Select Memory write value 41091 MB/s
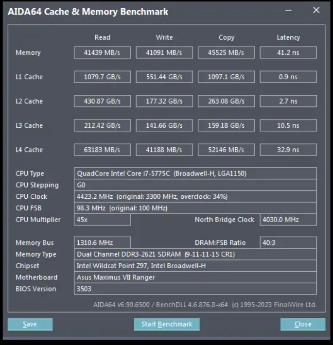This screenshot has height=345, width=333. point(164,52)
